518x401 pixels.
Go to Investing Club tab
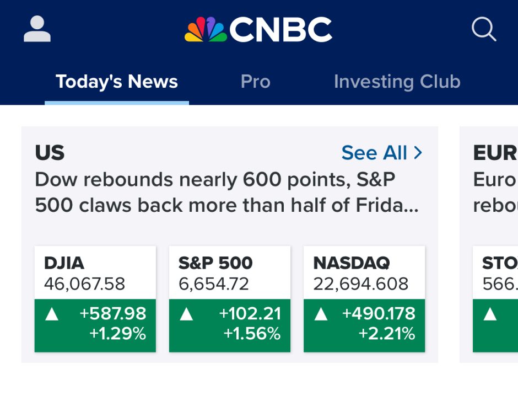tap(397, 82)
